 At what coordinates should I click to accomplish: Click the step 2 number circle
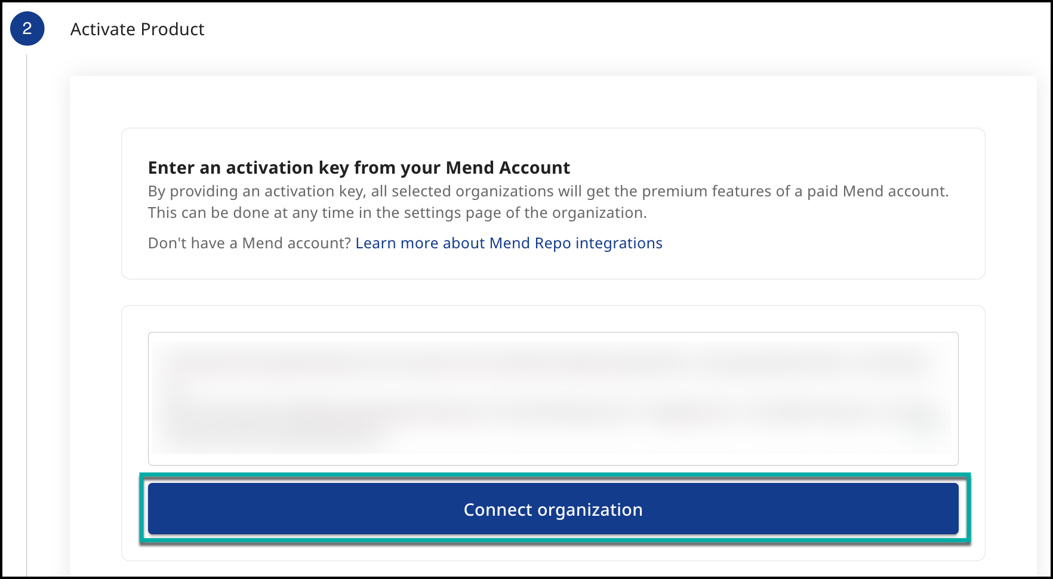point(27,29)
